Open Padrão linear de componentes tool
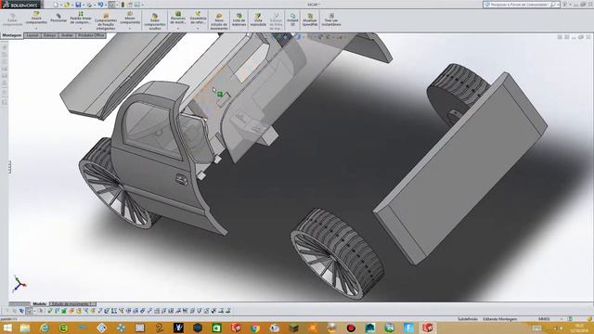This screenshot has width=594, height=334. [81, 18]
